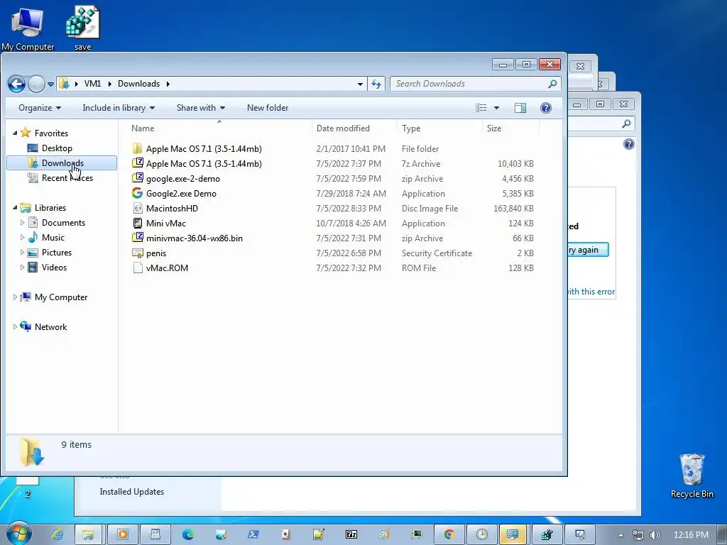Click the help icon in background window
The height and width of the screenshot is (545, 727).
coord(628,144)
